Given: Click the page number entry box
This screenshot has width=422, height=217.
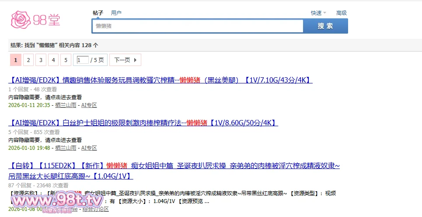Looking at the screenshot, I should pyautogui.click(x=82, y=60).
